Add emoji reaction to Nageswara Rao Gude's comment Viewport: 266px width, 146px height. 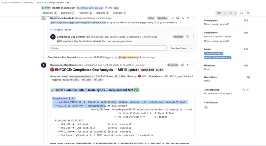(177, 18)
